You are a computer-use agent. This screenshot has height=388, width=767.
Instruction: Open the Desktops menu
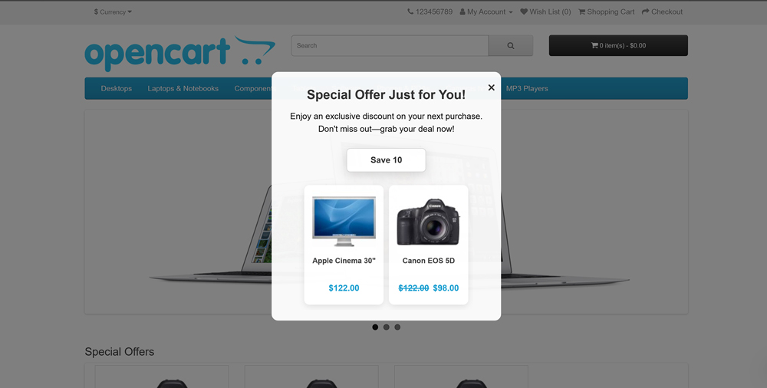pyautogui.click(x=117, y=88)
